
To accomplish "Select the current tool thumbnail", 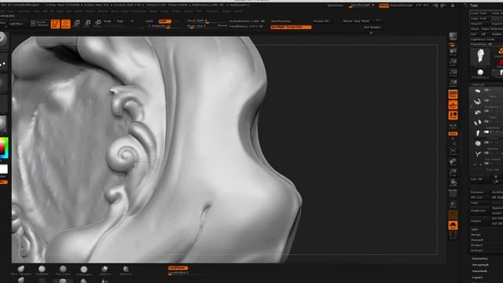I will (480, 56).
